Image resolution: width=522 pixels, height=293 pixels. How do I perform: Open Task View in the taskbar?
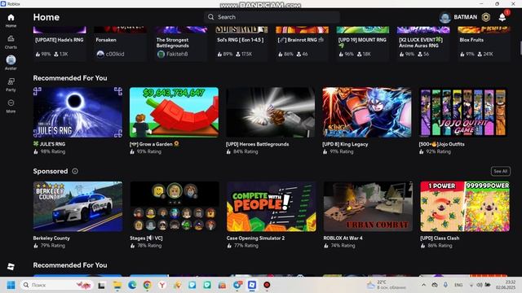[x=101, y=285]
